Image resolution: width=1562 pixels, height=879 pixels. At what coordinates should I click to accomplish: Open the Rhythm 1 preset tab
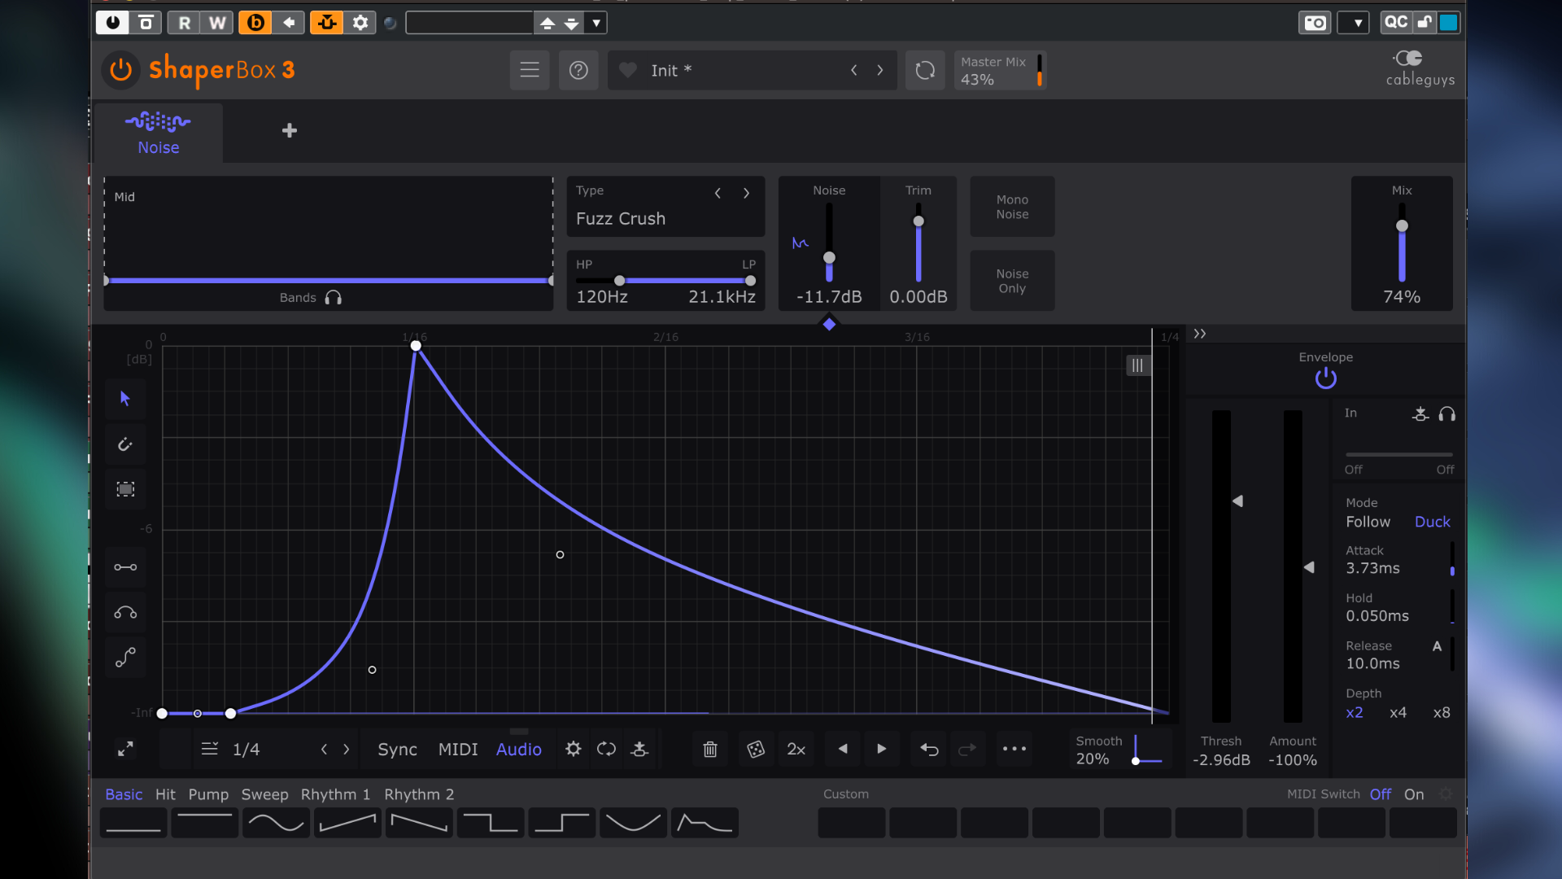tap(335, 794)
